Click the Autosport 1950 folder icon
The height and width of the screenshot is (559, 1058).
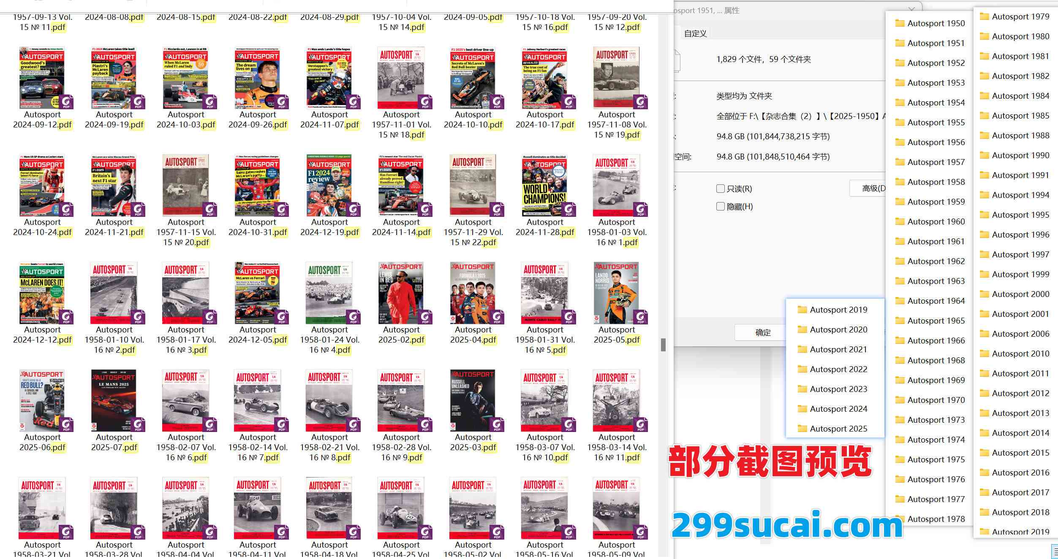pyautogui.click(x=900, y=24)
